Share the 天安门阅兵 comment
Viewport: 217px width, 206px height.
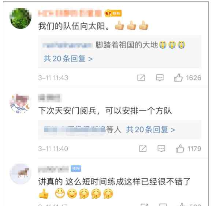click(143, 149)
